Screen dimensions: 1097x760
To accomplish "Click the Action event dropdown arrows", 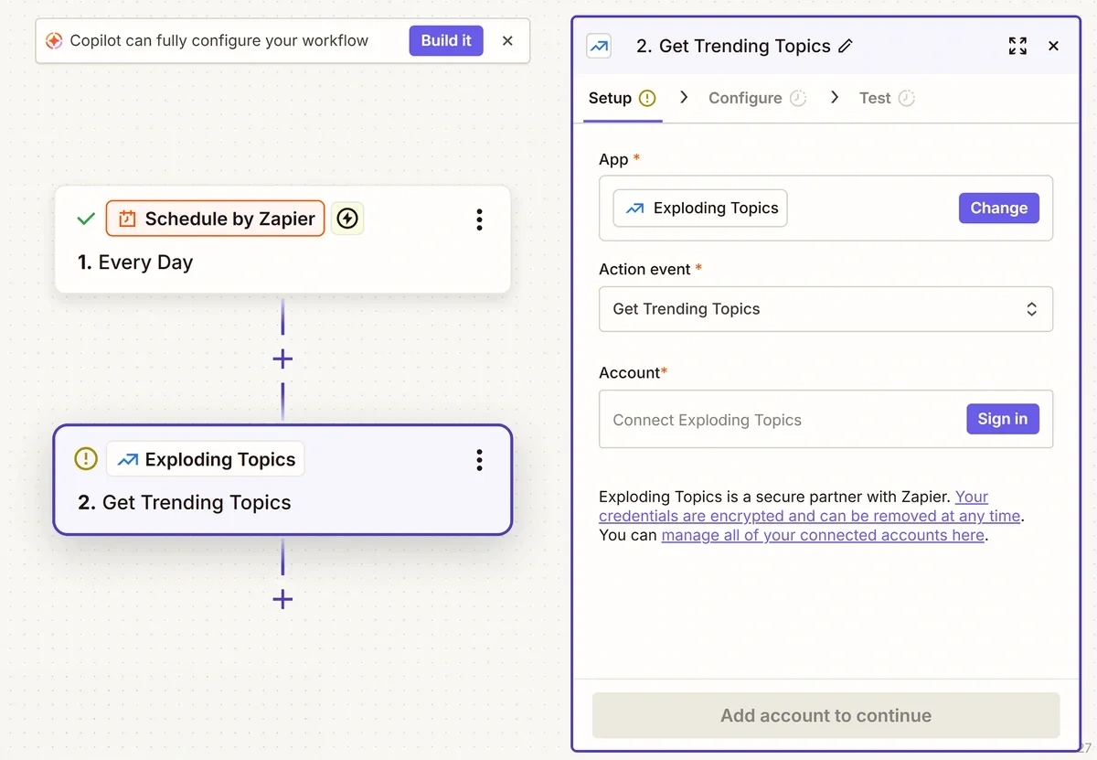I will click(1031, 309).
